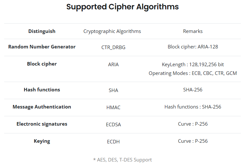Click the SHA algorithm cell
Viewport: 246px width, 166px height.
113,90
